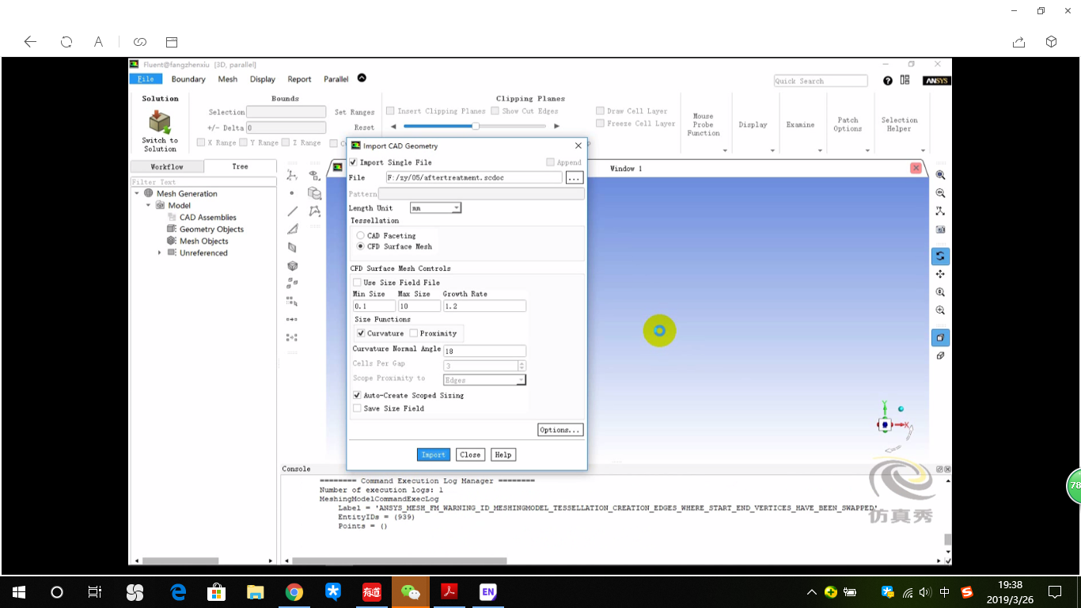Image resolution: width=1081 pixels, height=608 pixels.
Task: Enable the Proximity size function checkbox
Action: [414, 333]
